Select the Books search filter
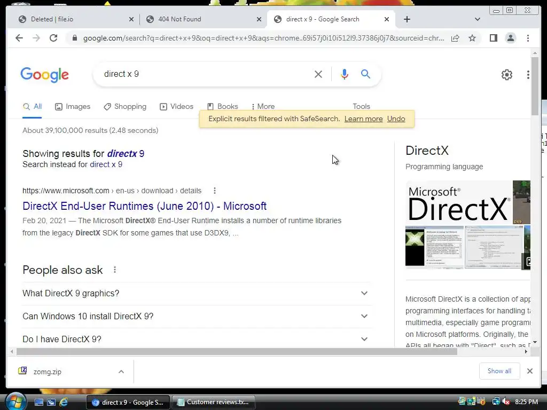The width and height of the screenshot is (547, 410). (223, 106)
